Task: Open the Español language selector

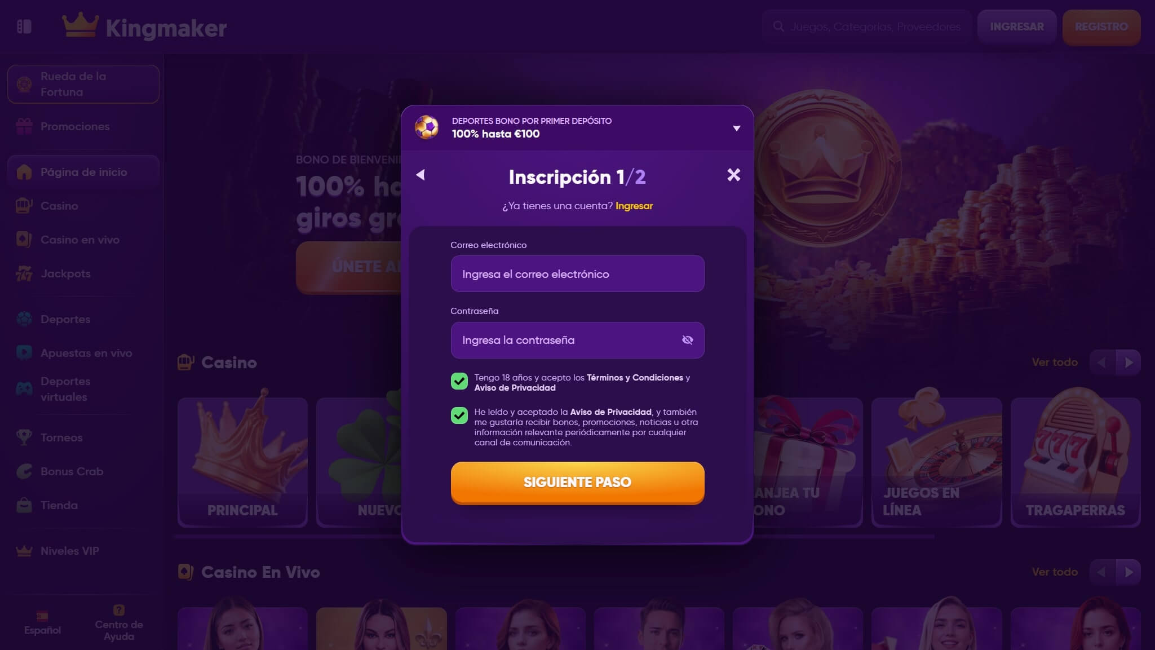Action: coord(42,624)
